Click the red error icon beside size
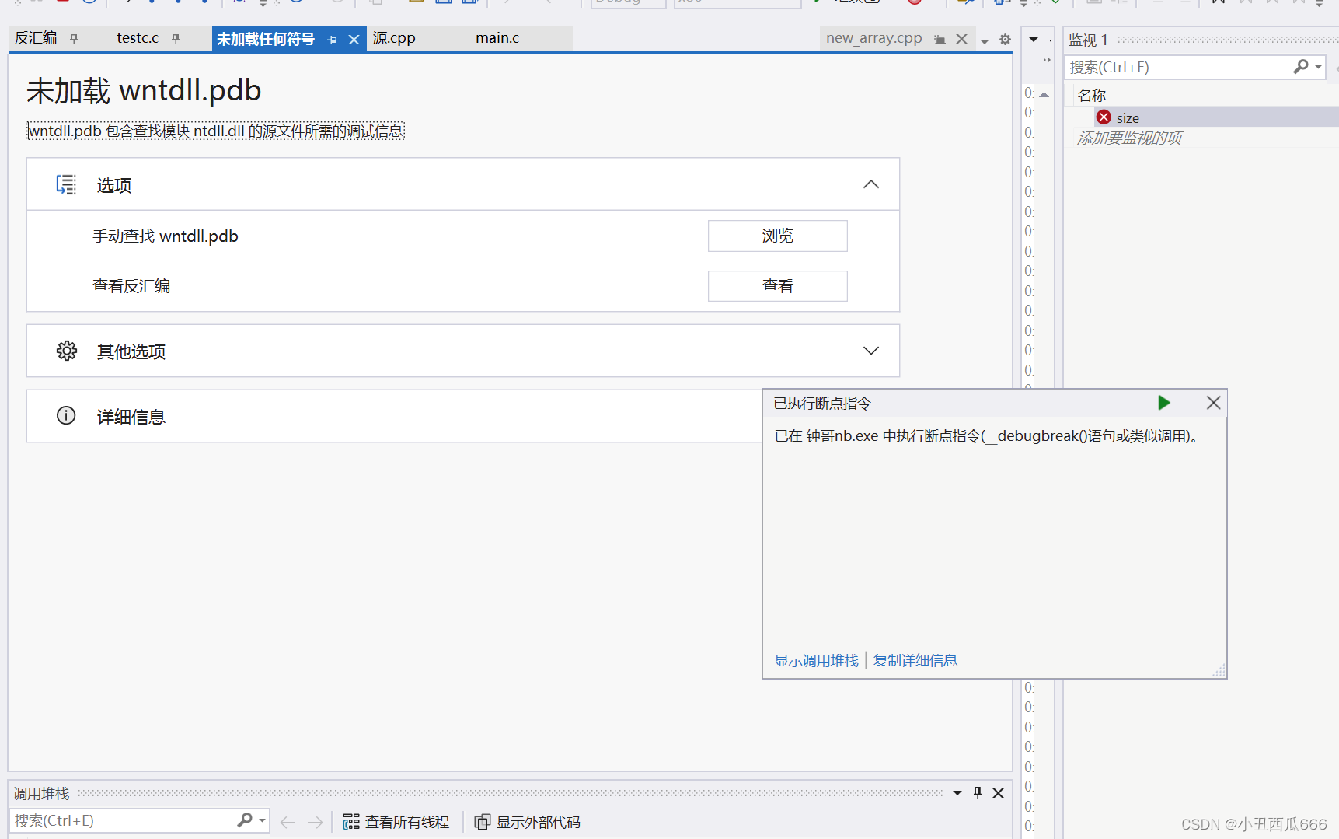Viewport: 1339px width, 839px height. click(x=1104, y=117)
